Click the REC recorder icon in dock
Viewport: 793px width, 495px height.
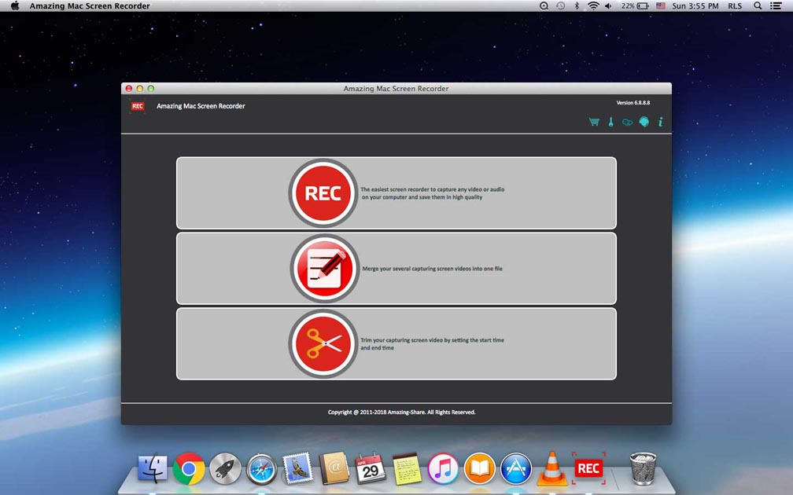click(x=588, y=468)
